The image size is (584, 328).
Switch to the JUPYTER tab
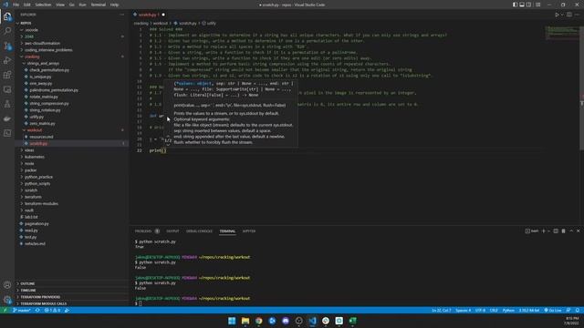[249, 231]
